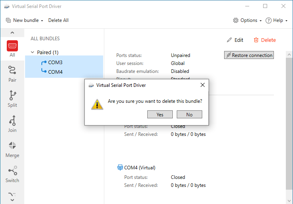This screenshot has height=204, width=293.
Task: Click the pencil Edit icon
Action: pyautogui.click(x=229, y=40)
